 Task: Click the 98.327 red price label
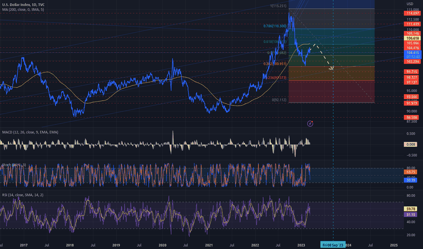click(x=411, y=77)
